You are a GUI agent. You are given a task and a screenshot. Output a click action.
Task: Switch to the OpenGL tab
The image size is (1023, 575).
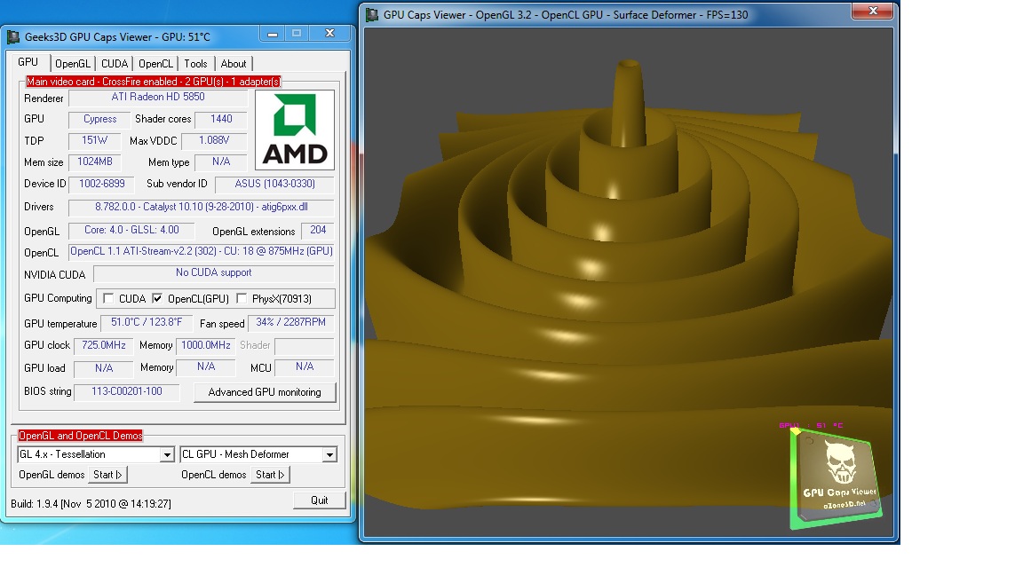[73, 64]
